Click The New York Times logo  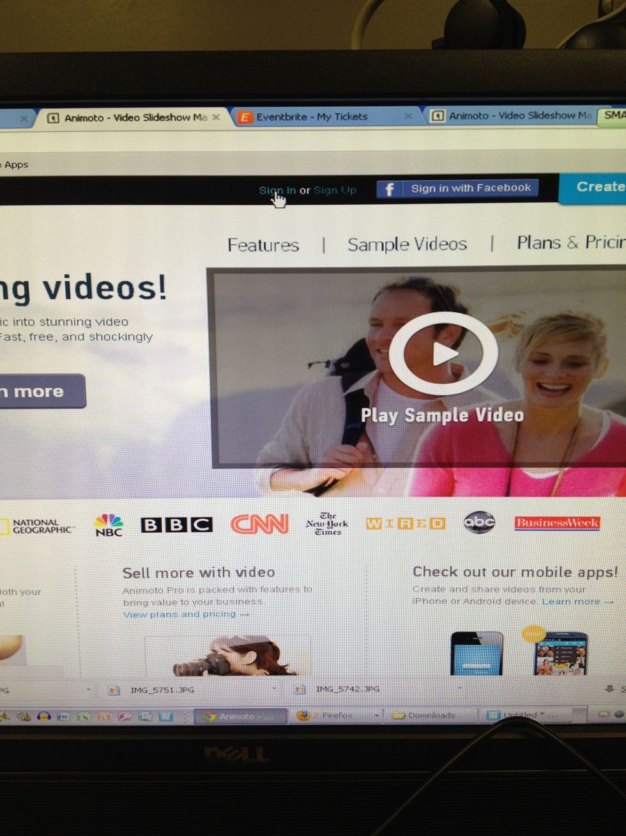pos(327,523)
